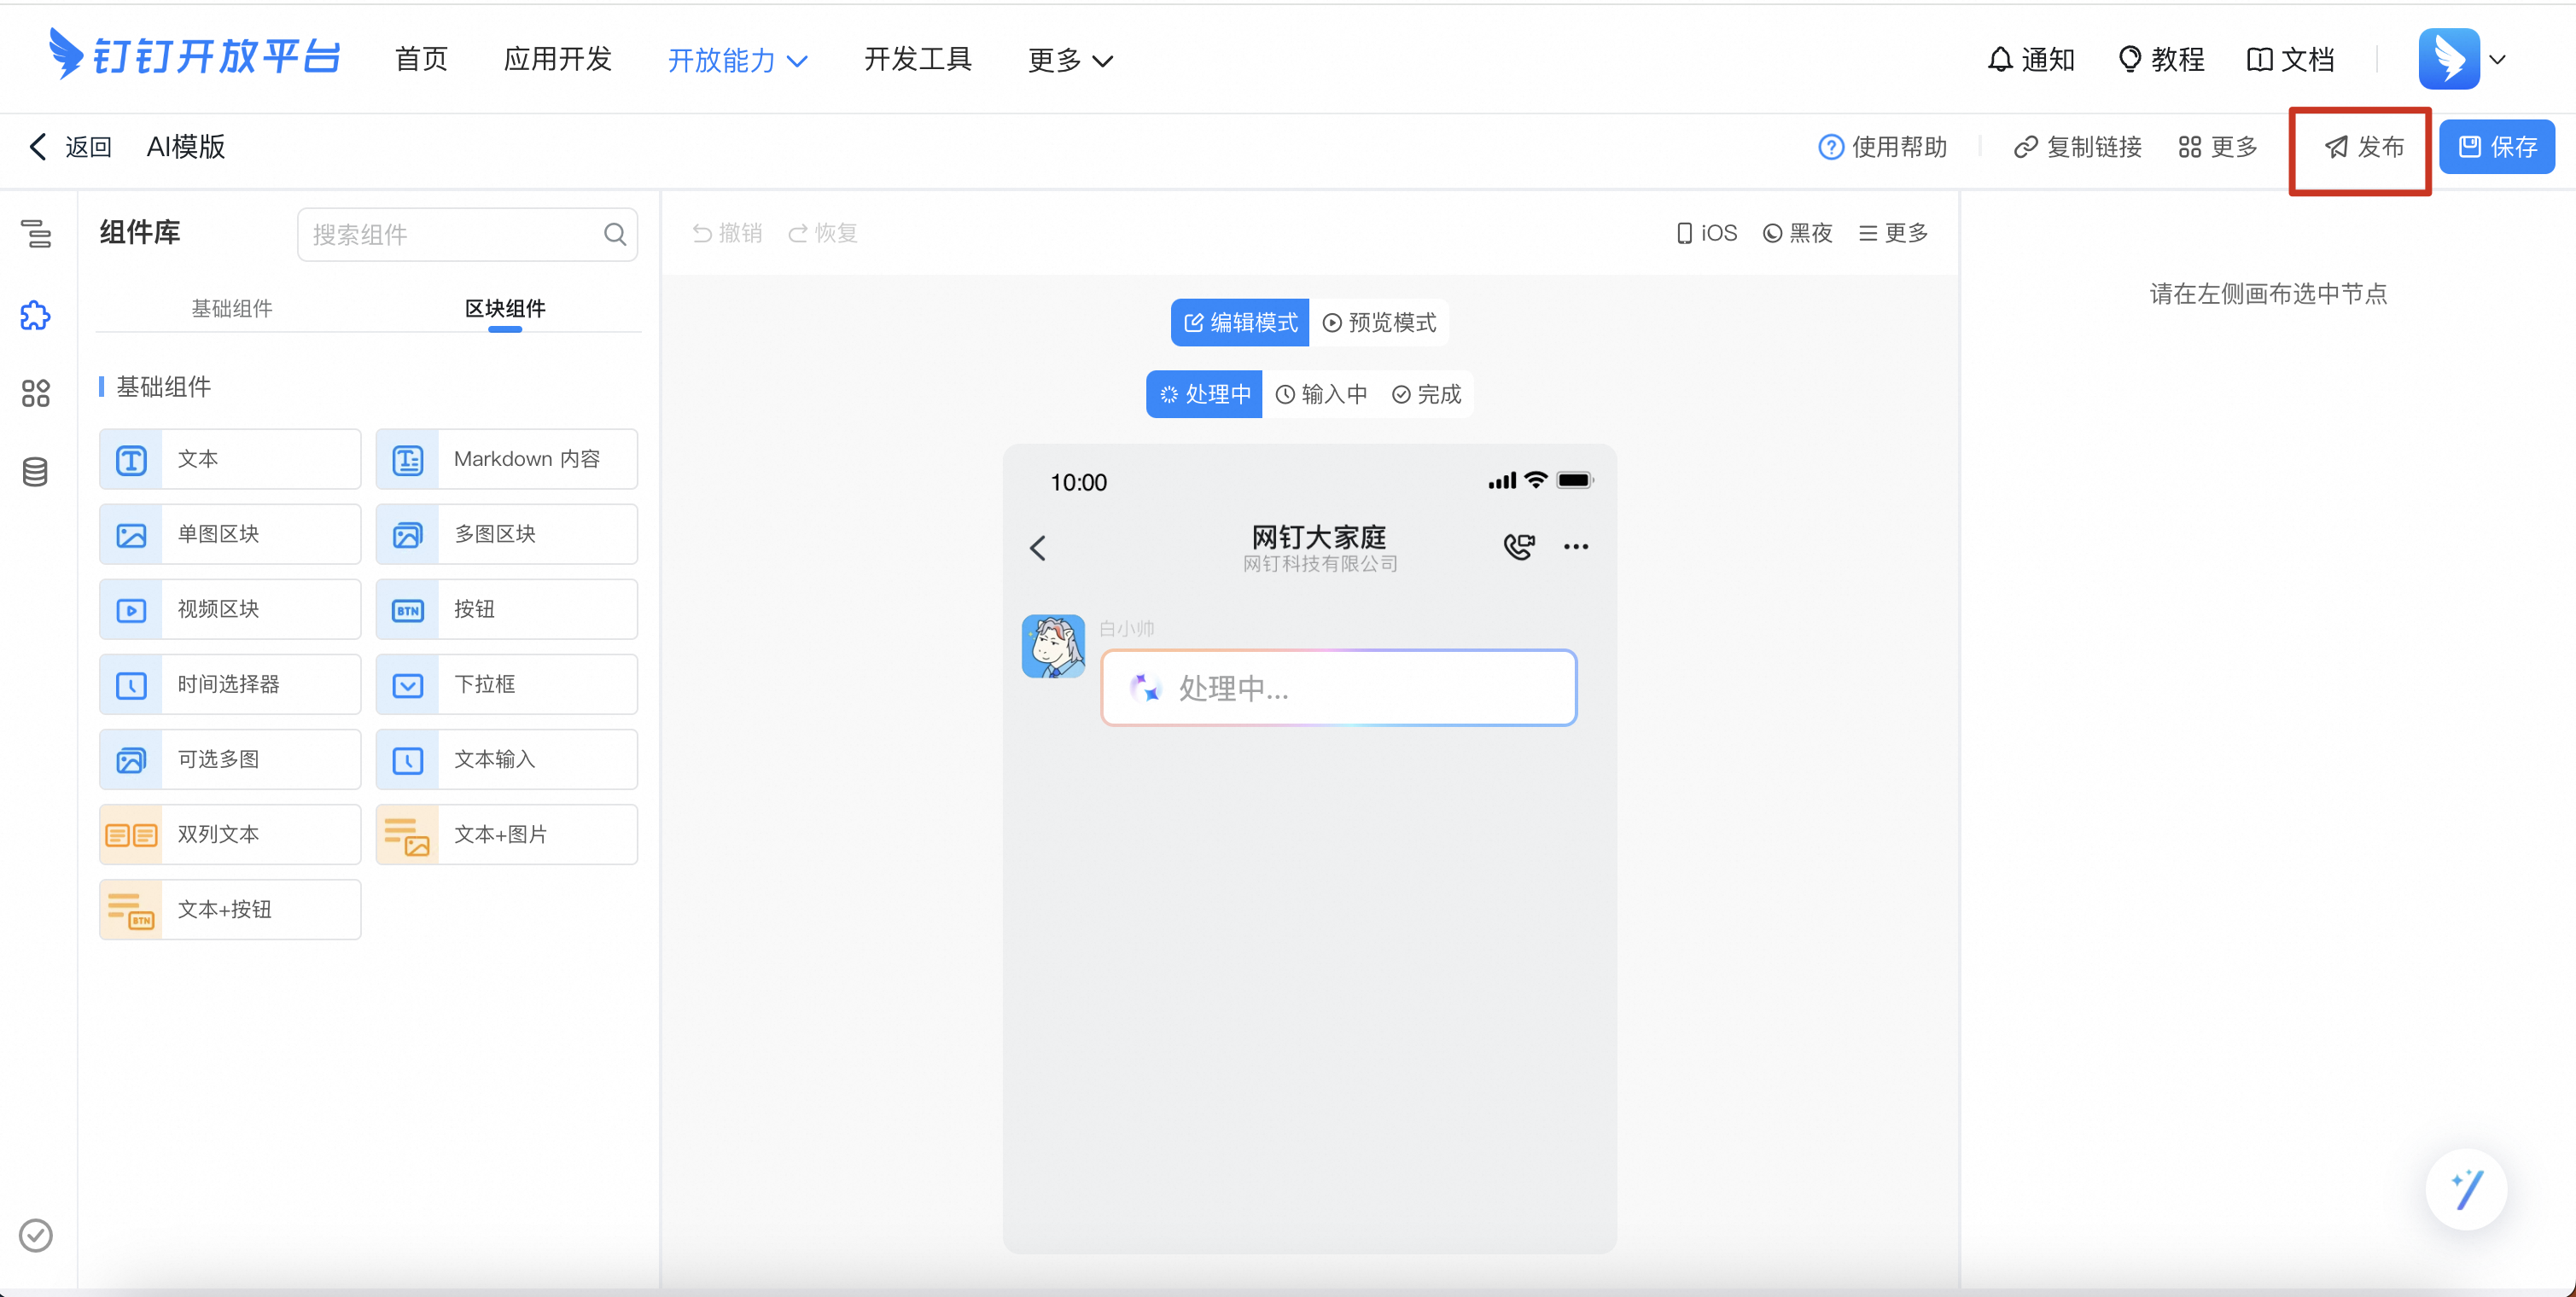The image size is (2576, 1297).
Task: Expand the 更多 menu in top navigation
Action: (x=1070, y=60)
